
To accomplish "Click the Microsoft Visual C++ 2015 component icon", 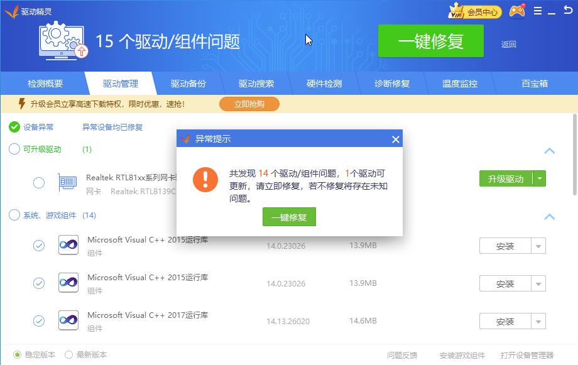I will coord(68,245).
